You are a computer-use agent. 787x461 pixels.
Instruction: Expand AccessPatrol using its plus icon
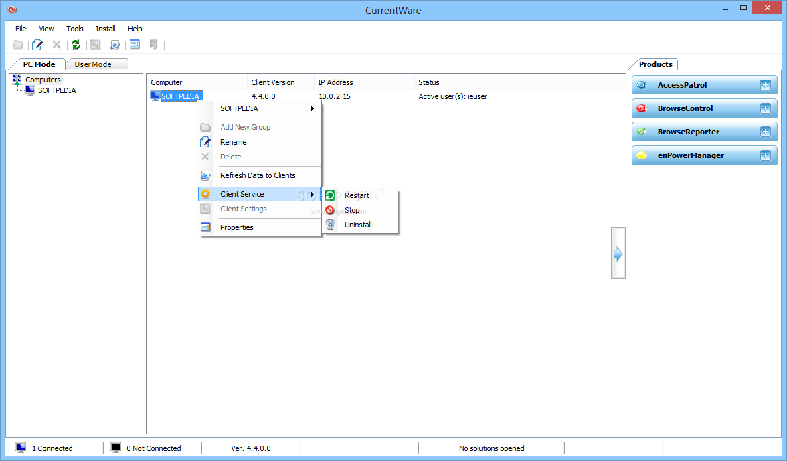(765, 85)
